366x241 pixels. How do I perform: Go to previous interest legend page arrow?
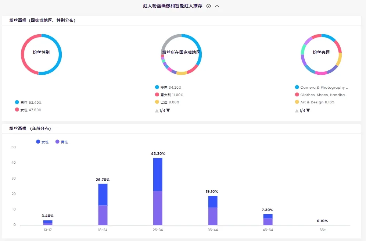pos(297,110)
